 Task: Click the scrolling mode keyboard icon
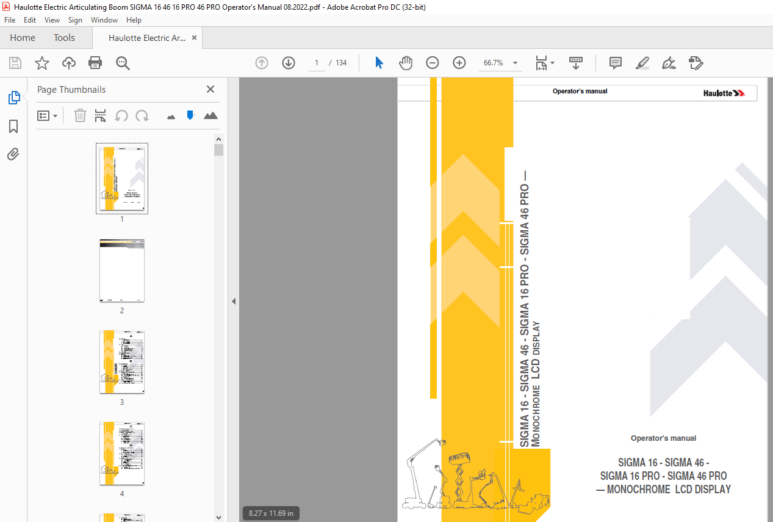click(x=576, y=63)
